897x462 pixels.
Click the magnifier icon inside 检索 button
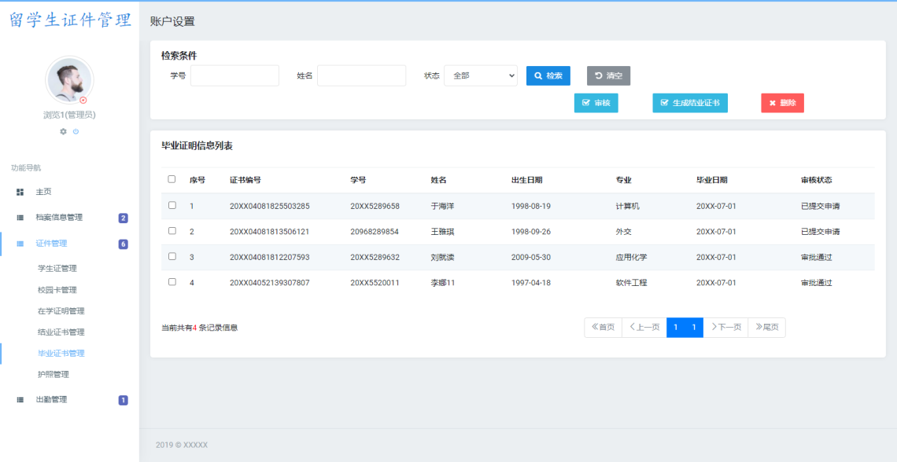pos(537,75)
